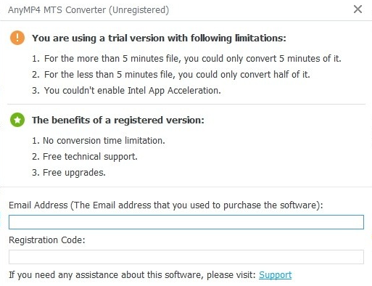Screen dimensions: 372x286
Task: Click the Free upgrades item
Action: coord(69,173)
